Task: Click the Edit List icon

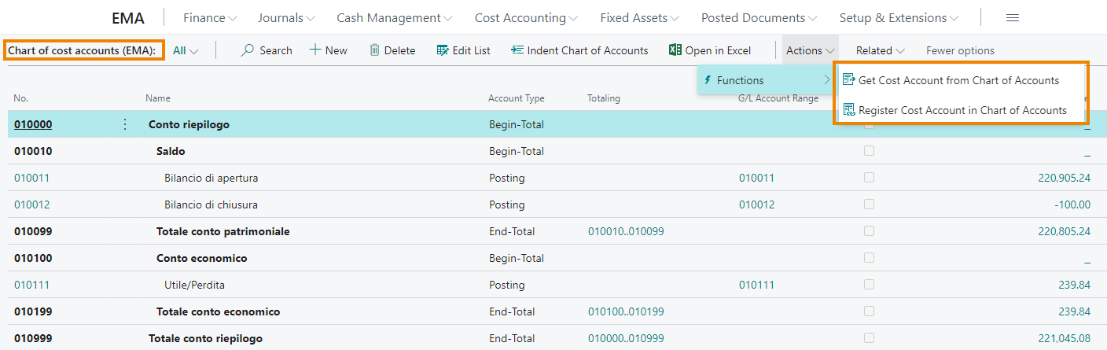Action: pos(443,50)
